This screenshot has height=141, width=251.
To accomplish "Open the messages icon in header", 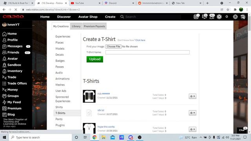I will 205,16.
